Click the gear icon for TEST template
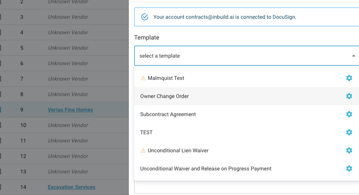 [349, 132]
